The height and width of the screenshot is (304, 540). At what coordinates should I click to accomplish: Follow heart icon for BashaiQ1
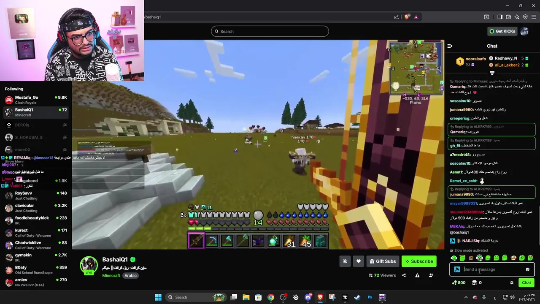[358, 261]
